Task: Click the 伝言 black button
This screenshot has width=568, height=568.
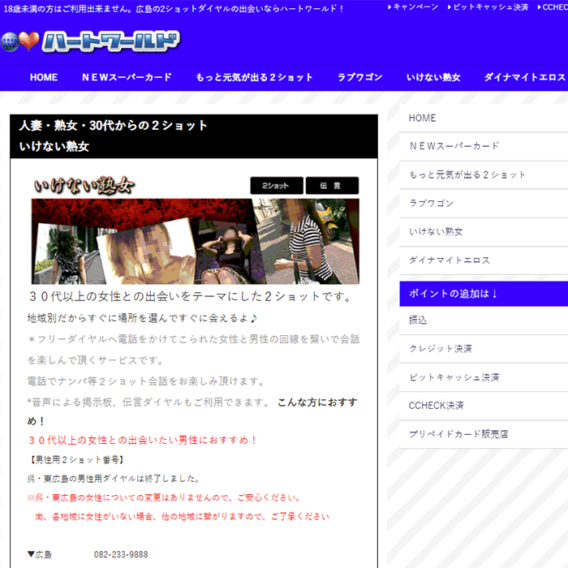Action: [x=332, y=186]
